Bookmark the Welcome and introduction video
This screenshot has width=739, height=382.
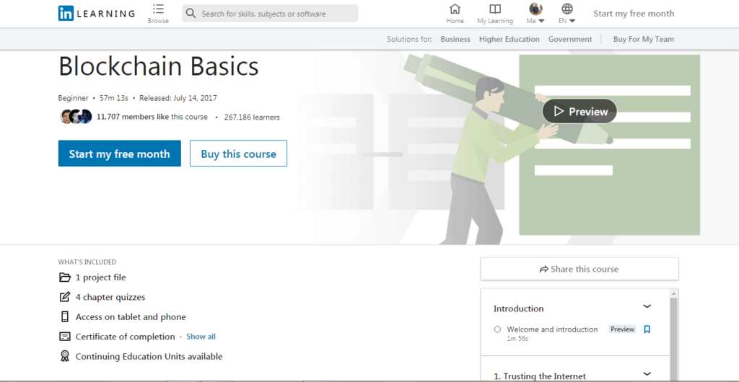tap(647, 329)
